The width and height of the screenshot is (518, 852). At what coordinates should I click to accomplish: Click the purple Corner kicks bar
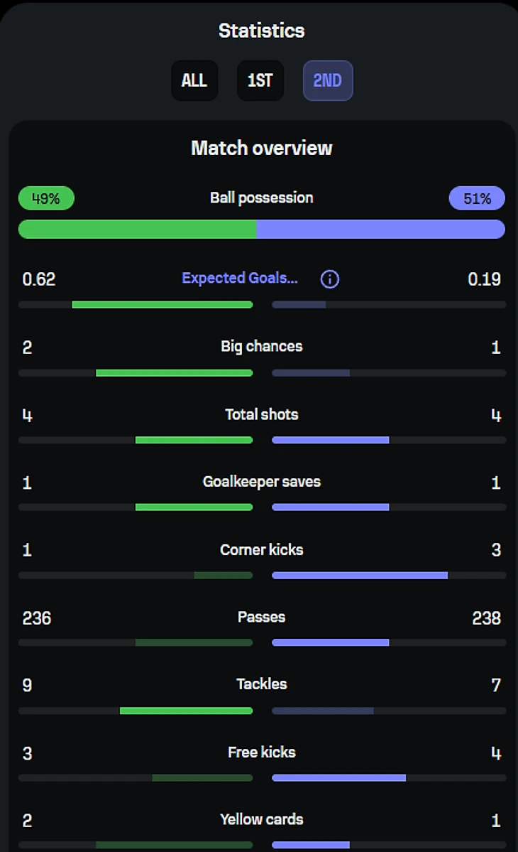coord(359,575)
